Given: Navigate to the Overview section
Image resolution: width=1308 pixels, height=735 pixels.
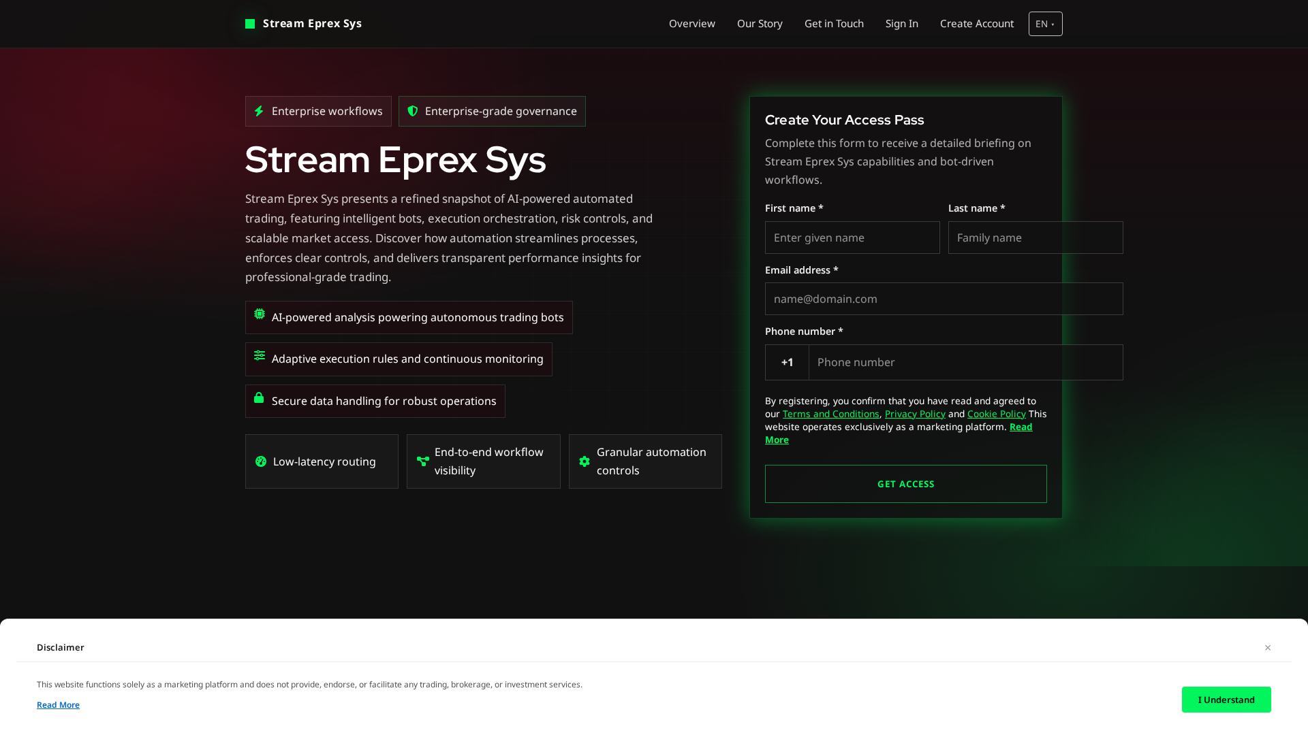Looking at the screenshot, I should (x=691, y=23).
